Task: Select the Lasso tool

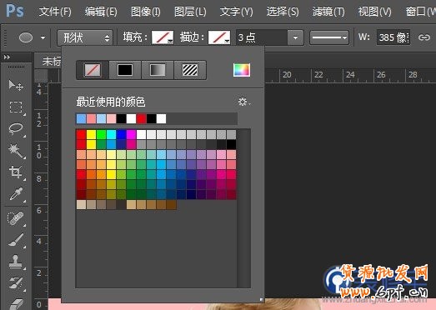Action: (16, 128)
